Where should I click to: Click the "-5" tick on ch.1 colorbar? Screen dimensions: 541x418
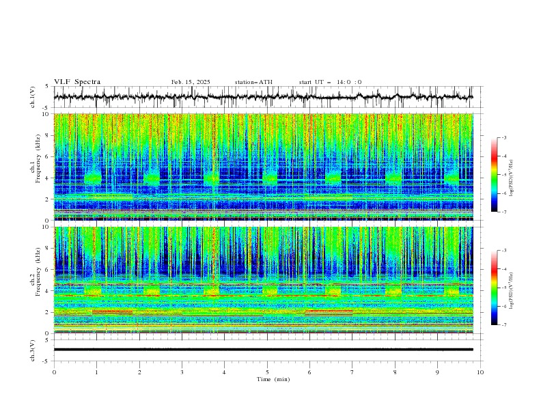pyautogui.click(x=503, y=175)
